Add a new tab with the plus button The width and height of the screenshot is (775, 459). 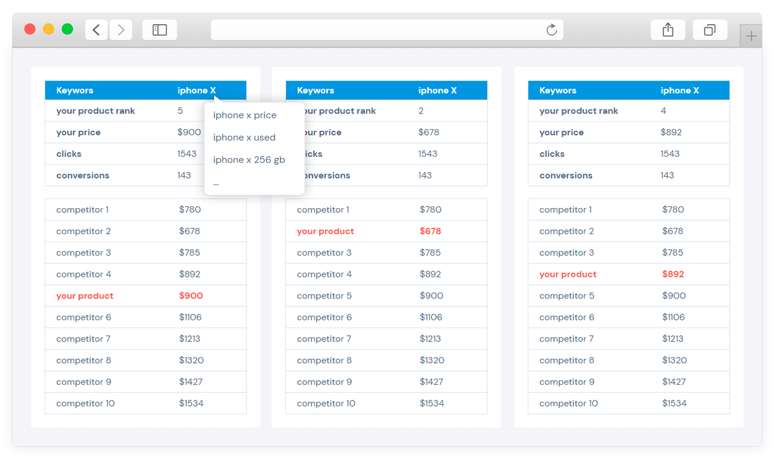(x=751, y=36)
